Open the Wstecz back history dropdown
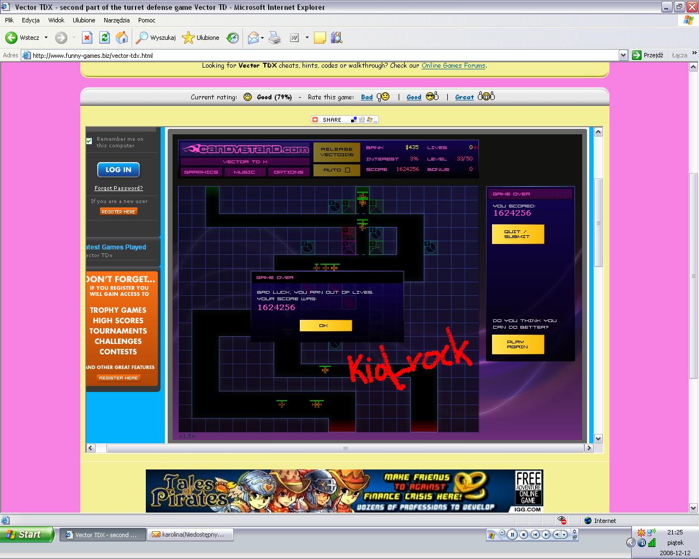The image size is (699, 559). pos(46,38)
